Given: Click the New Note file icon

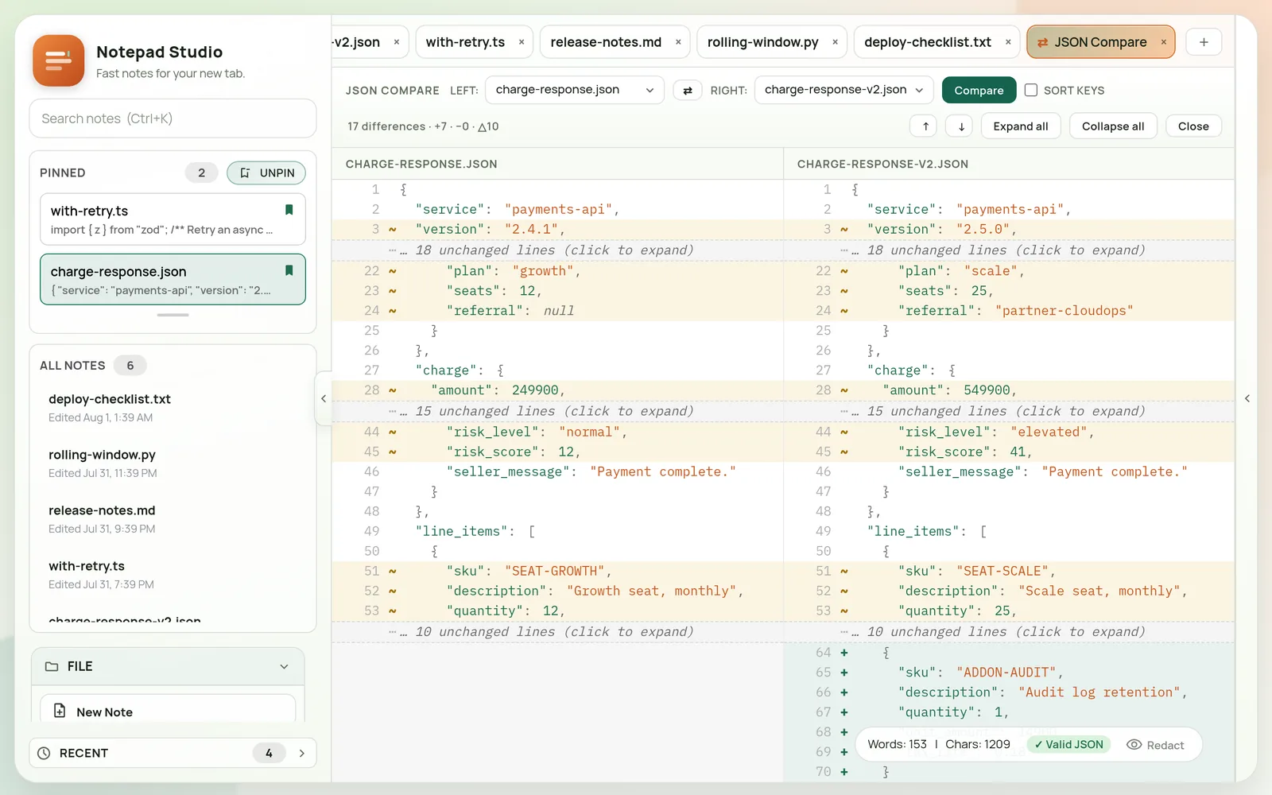Looking at the screenshot, I should click(x=60, y=711).
